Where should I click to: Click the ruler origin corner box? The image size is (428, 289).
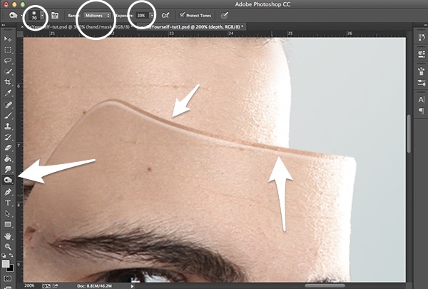point(20,34)
